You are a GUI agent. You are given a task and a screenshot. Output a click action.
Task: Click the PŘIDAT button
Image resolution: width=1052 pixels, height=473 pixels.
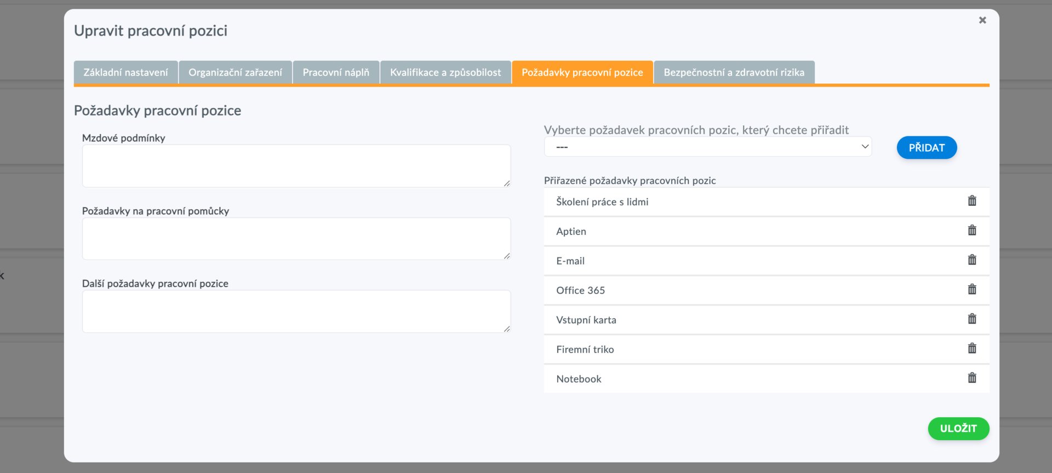(x=927, y=148)
